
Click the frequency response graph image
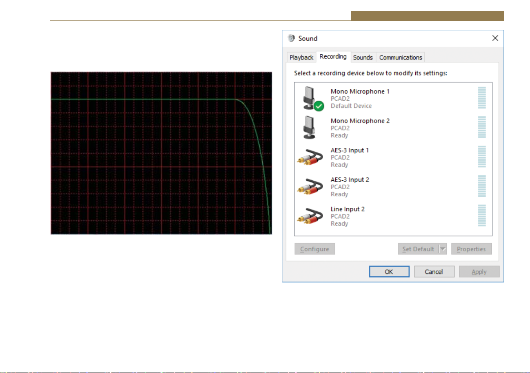pyautogui.click(x=161, y=153)
